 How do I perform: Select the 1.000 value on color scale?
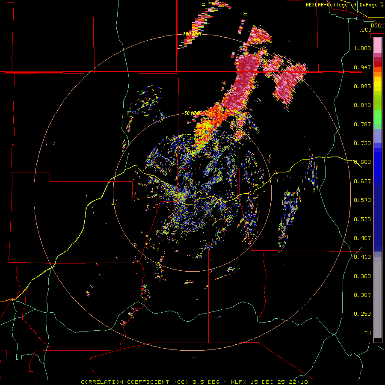point(362,48)
